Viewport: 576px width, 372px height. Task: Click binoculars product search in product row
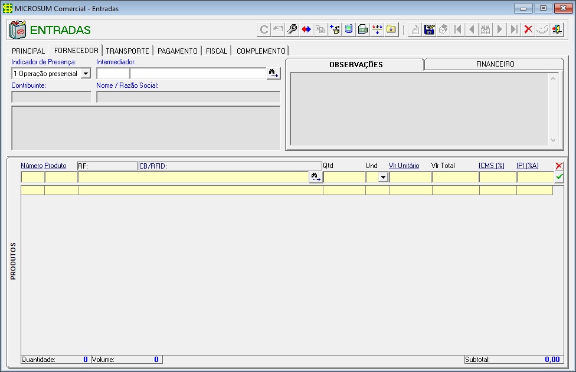[316, 177]
